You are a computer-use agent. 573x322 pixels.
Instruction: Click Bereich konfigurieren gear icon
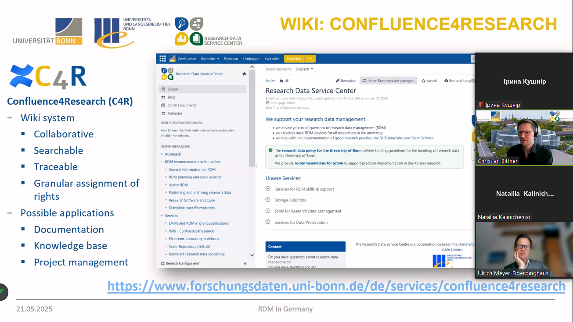pos(162,263)
